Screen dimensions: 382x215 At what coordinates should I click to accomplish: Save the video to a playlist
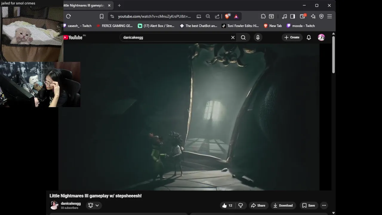[x=309, y=205]
